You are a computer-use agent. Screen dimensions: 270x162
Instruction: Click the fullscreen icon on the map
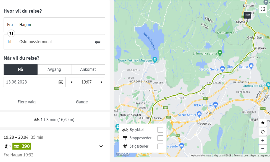pyautogui.click(x=263, y=9)
